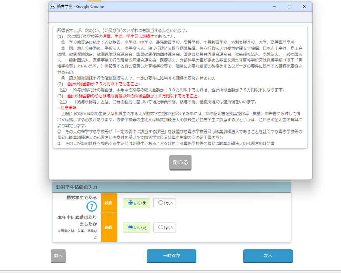Image resolution: width=341 pixels, height=273 pixels.
Task: Click the help question mark icon
Action: (92, 206)
